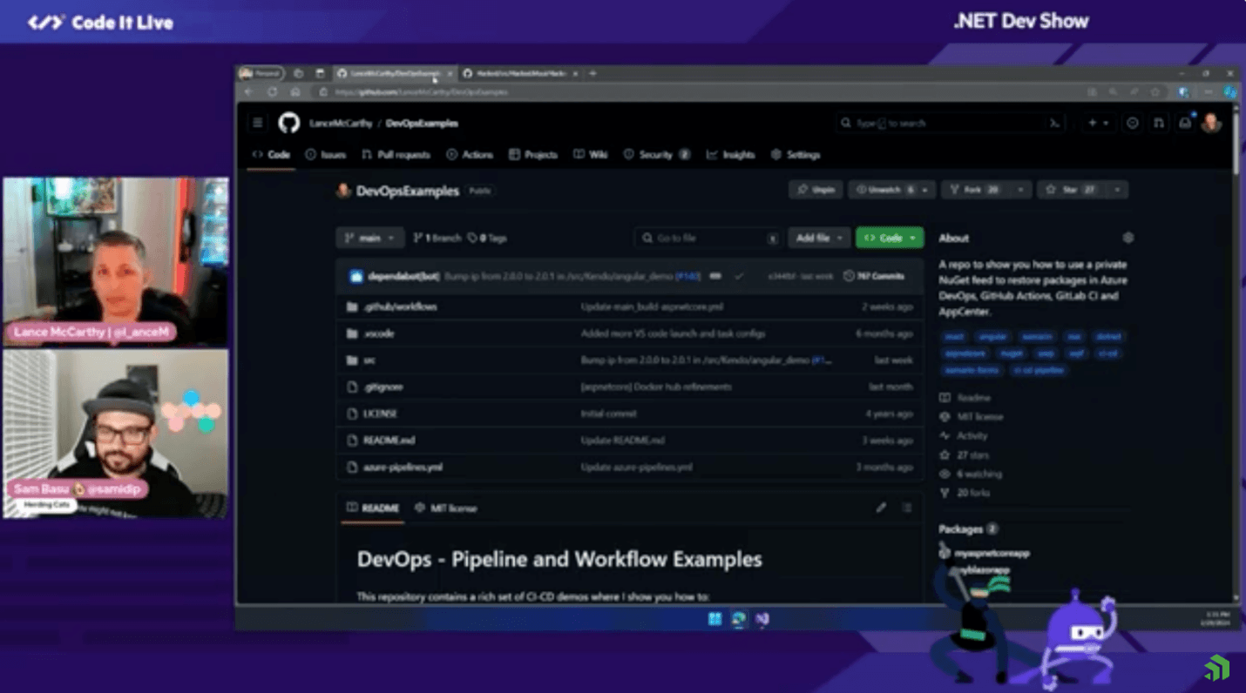Open the command palette icon in search

coord(1054,124)
